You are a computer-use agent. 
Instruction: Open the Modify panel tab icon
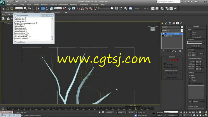pyautogui.click(x=166, y=23)
